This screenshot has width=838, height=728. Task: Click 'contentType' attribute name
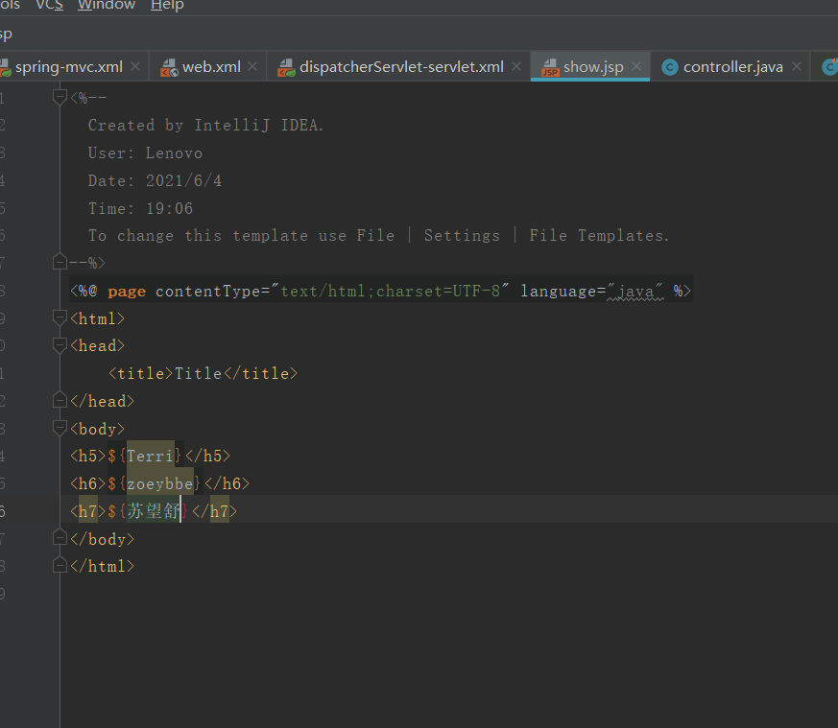click(x=208, y=291)
